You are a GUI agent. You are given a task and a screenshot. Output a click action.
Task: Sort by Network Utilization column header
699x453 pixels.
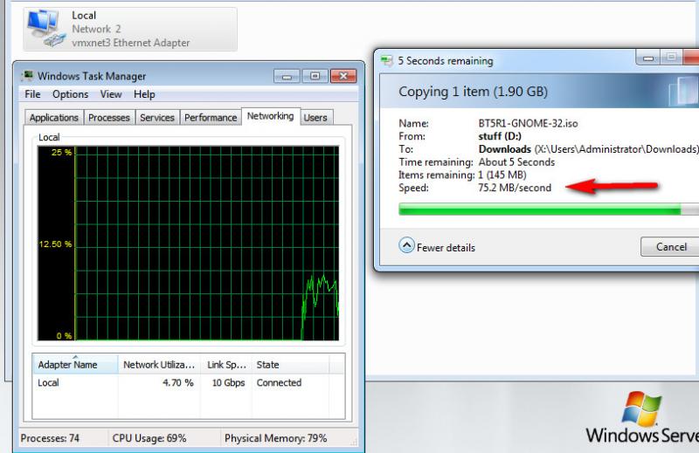pos(159,364)
